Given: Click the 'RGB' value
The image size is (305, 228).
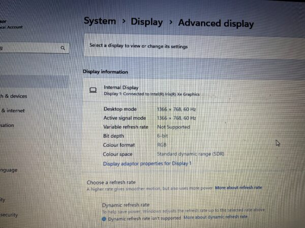Looking at the screenshot, I should (162, 145).
